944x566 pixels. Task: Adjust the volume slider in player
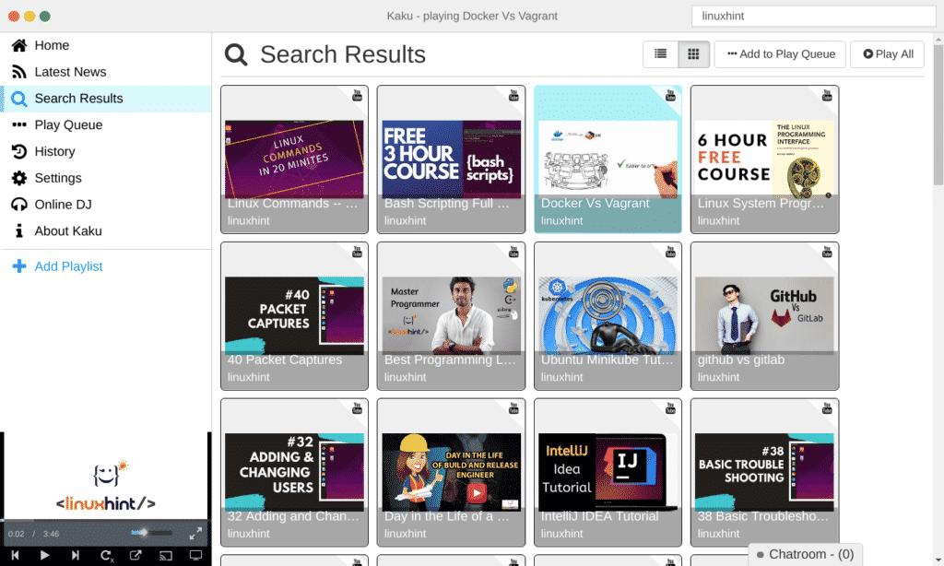pyautogui.click(x=152, y=533)
